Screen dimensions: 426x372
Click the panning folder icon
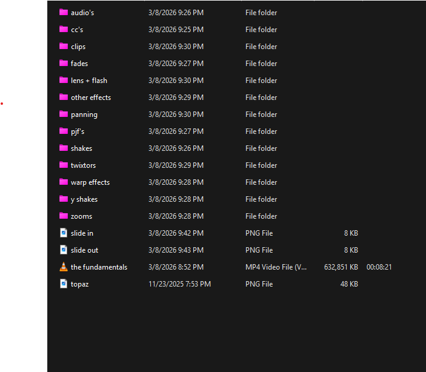64,114
